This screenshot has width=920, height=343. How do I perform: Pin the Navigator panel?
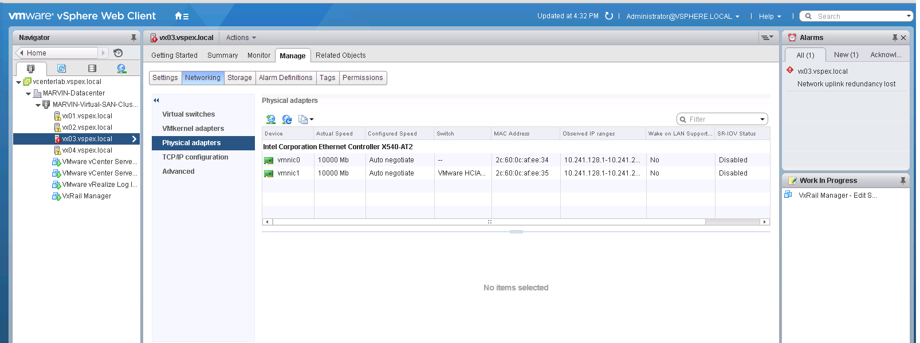(x=133, y=38)
